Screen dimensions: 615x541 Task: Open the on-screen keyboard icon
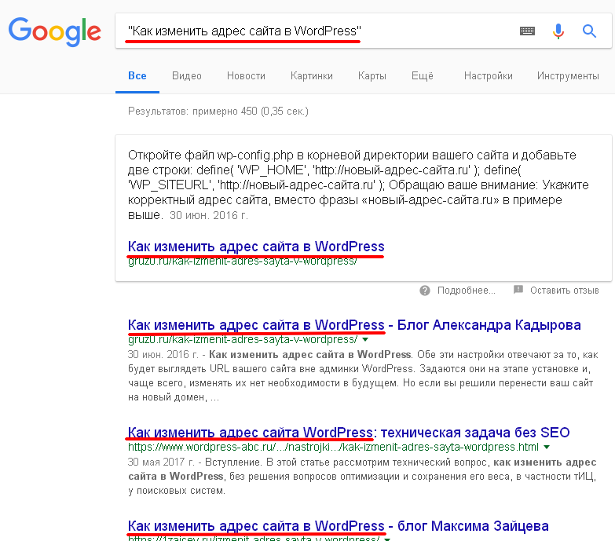527,31
